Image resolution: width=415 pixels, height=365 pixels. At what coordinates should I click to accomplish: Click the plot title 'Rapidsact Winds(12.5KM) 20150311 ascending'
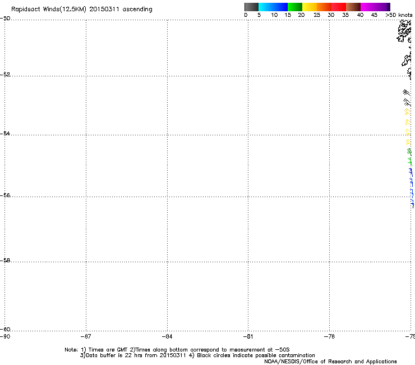(82, 10)
